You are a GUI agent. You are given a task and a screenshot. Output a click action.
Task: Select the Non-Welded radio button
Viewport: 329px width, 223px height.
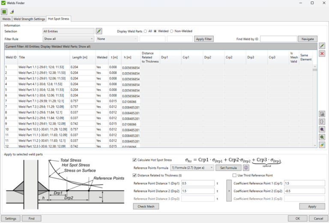172,31
